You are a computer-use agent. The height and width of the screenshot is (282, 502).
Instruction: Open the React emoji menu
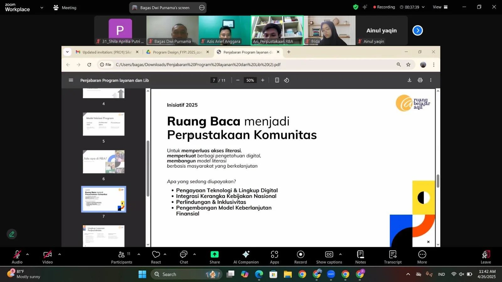156,257
